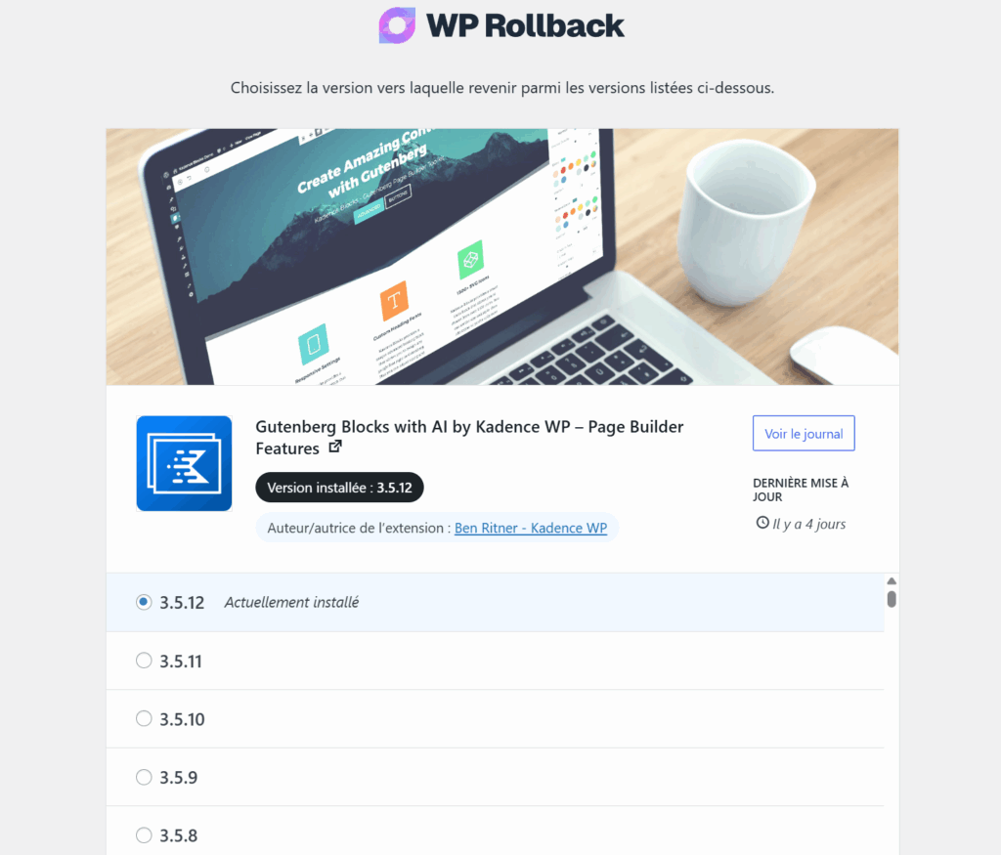Click the laptop banner image
Viewport: 1001px width, 855px height.
click(x=502, y=256)
